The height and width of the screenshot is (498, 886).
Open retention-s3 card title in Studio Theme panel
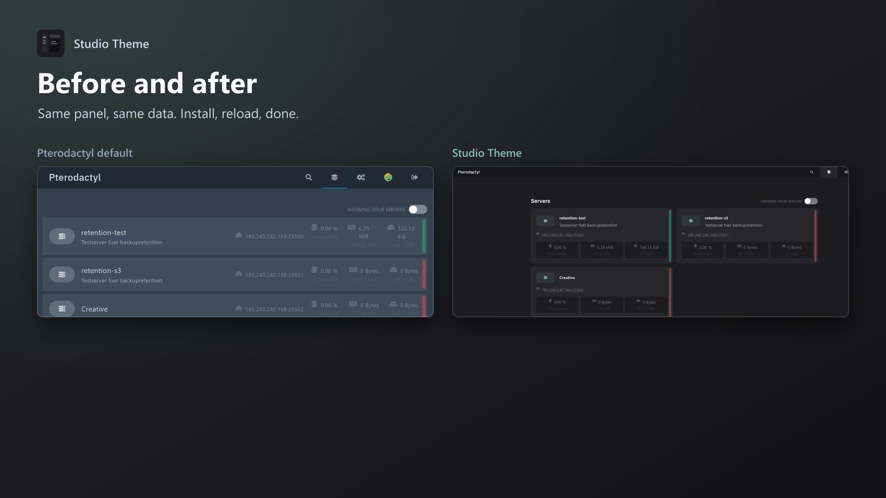(x=716, y=218)
